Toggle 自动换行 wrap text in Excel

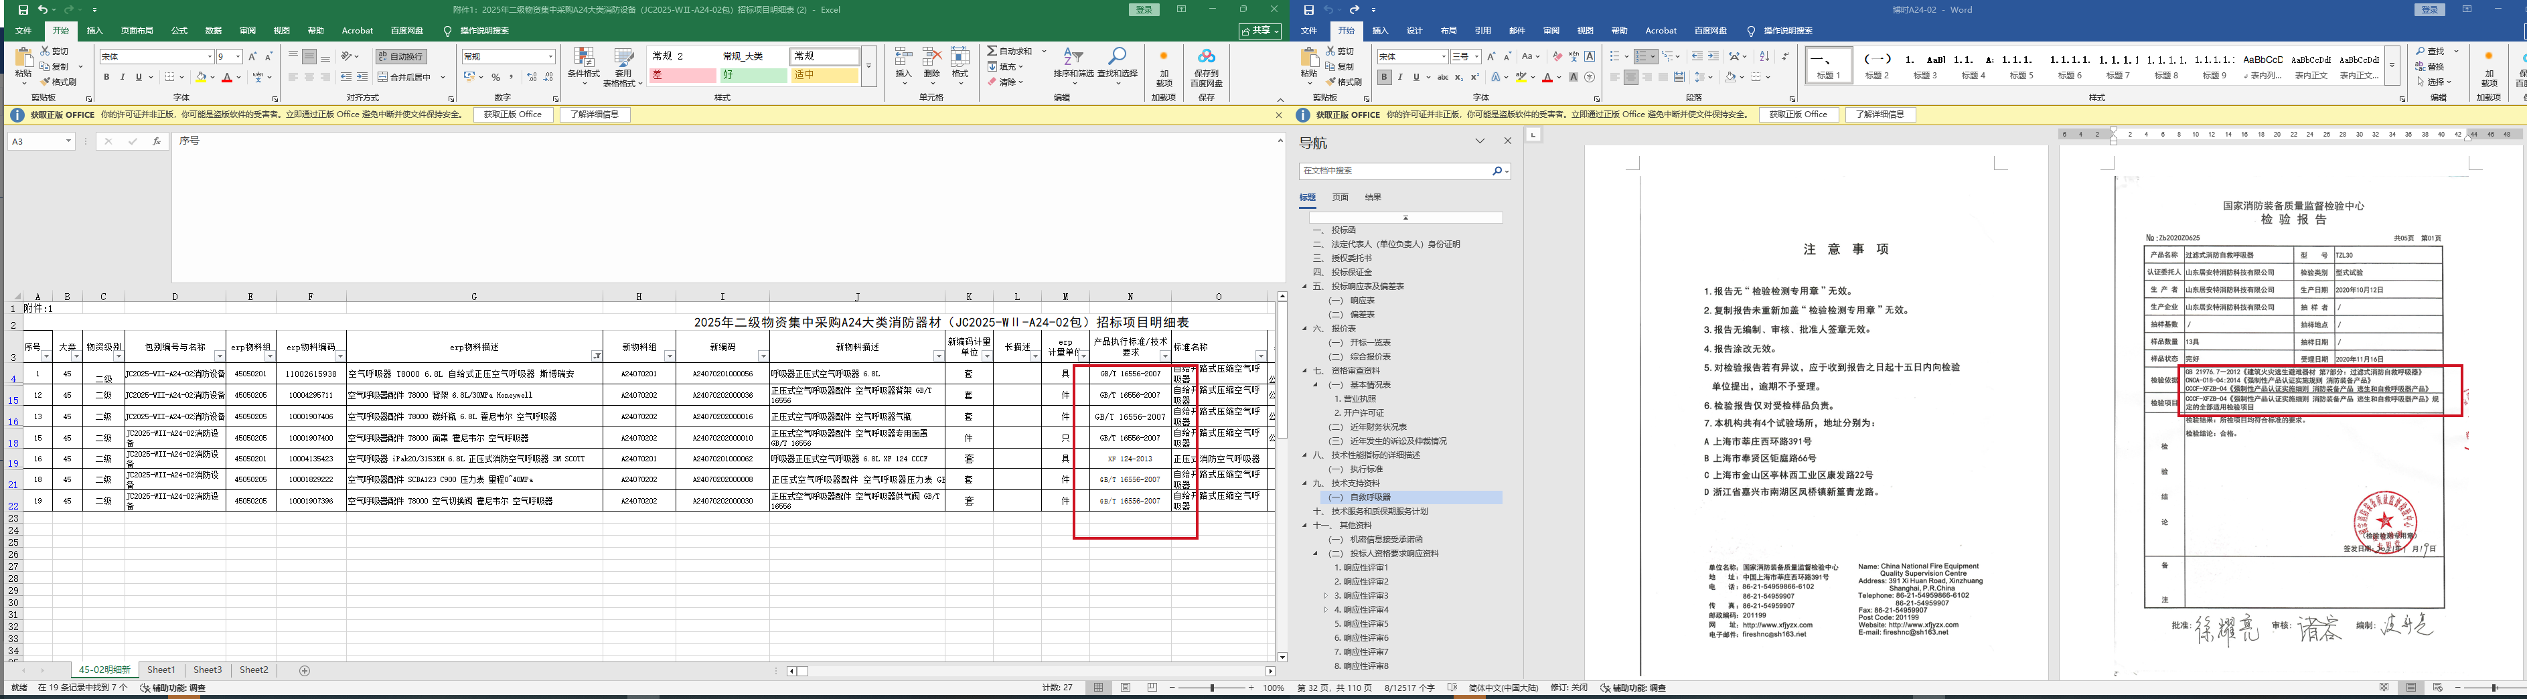click(x=401, y=57)
